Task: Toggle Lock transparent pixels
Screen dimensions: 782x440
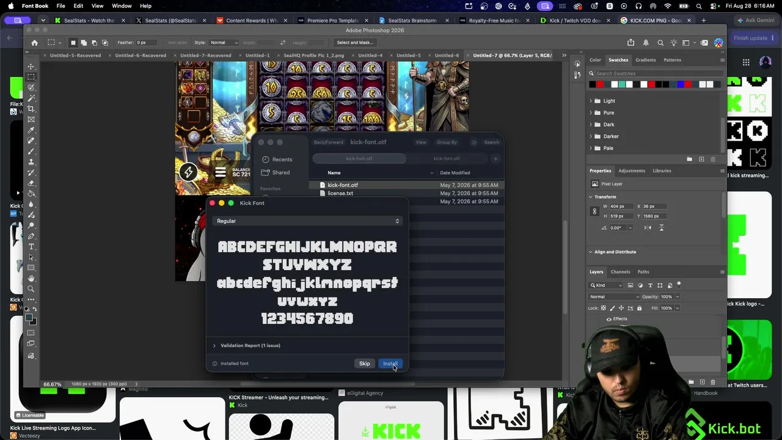Action: [x=604, y=309]
